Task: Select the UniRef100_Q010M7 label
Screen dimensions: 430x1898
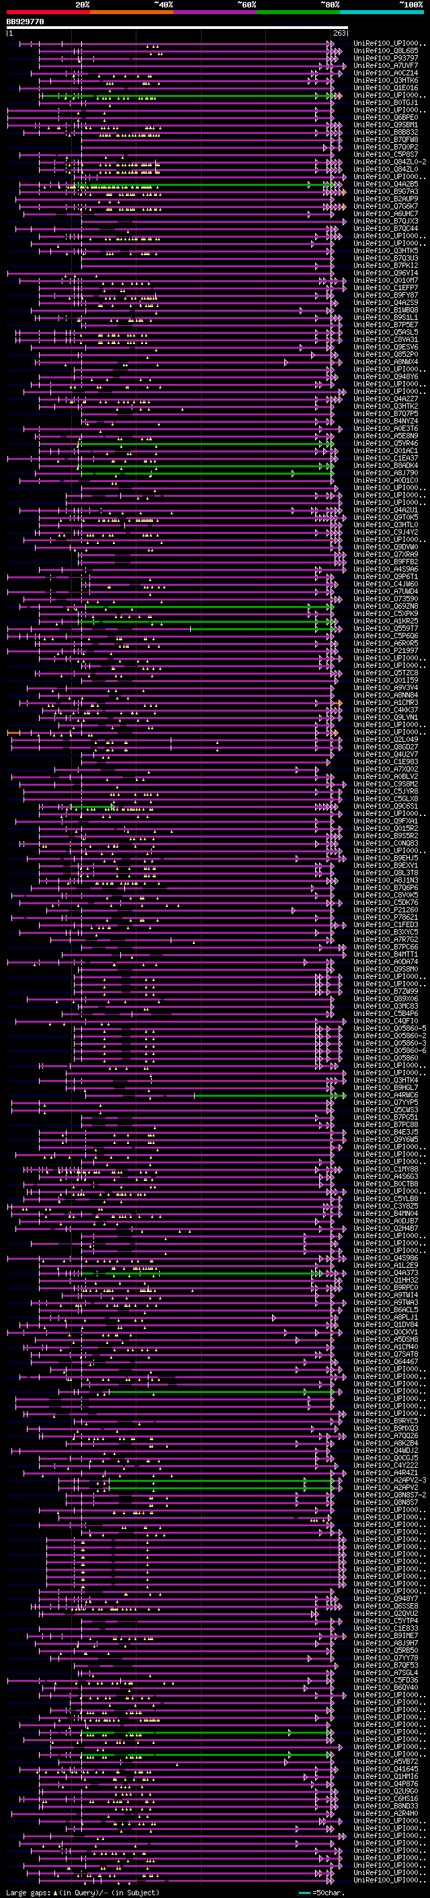Action: (386, 280)
